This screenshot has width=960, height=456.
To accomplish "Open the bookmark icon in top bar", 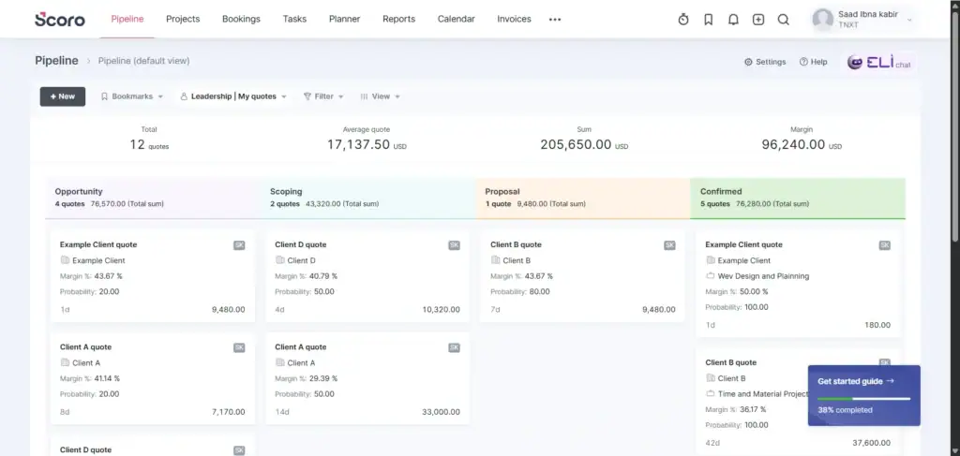I will coord(709,20).
